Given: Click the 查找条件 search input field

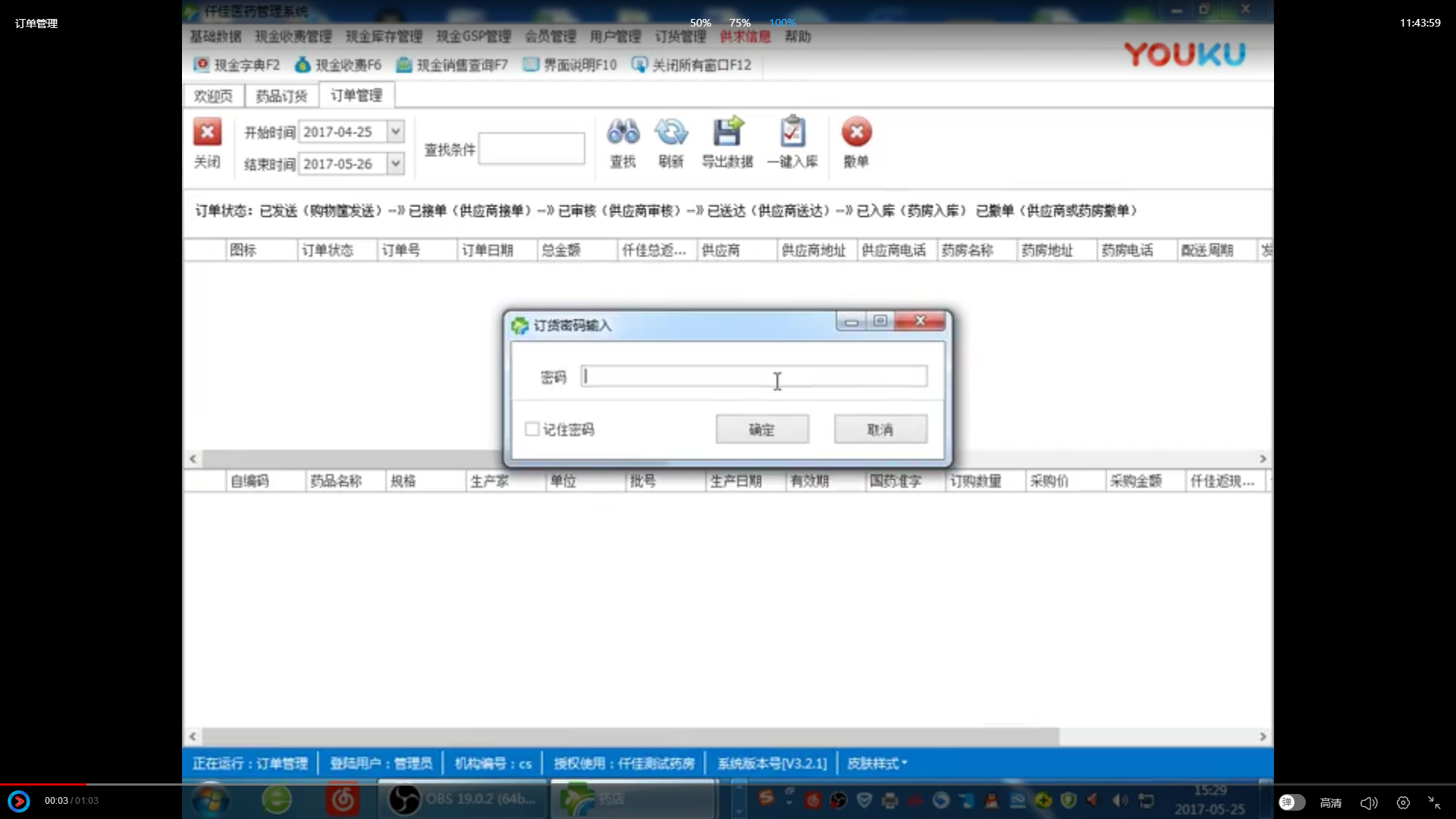Looking at the screenshot, I should (x=532, y=148).
